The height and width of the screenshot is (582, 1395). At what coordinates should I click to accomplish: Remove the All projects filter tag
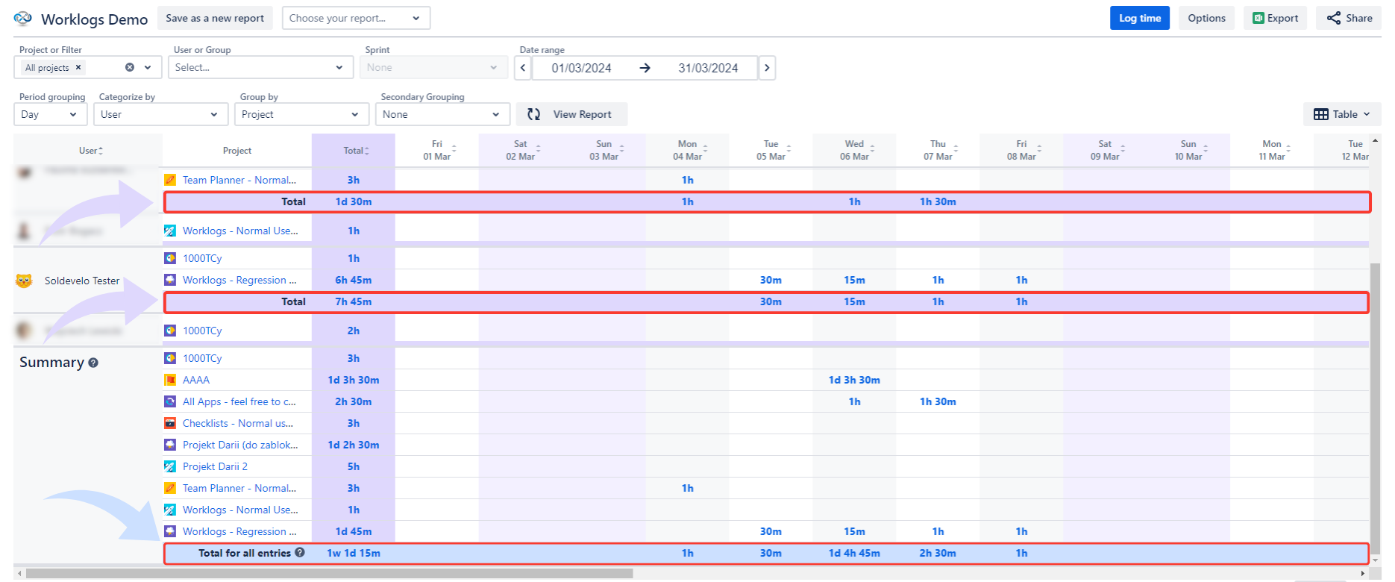(x=78, y=67)
